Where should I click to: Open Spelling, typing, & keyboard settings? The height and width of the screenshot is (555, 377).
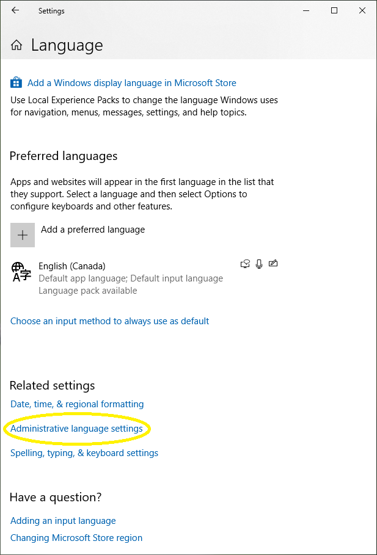click(x=84, y=453)
